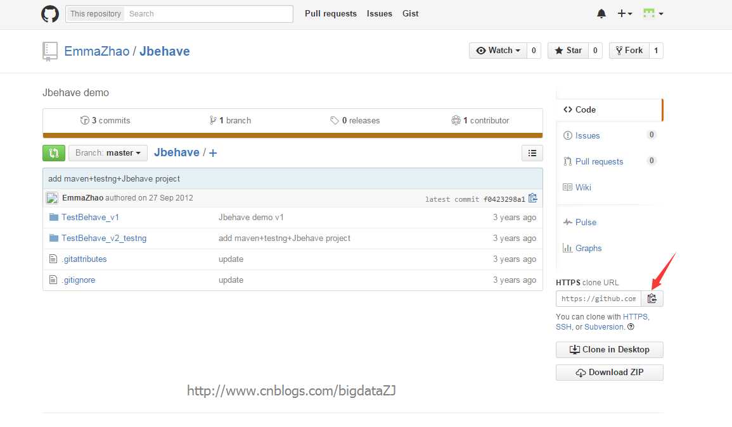Screen dimensions: 732x427
Task: Open the .gitattributes file
Action: coord(84,259)
